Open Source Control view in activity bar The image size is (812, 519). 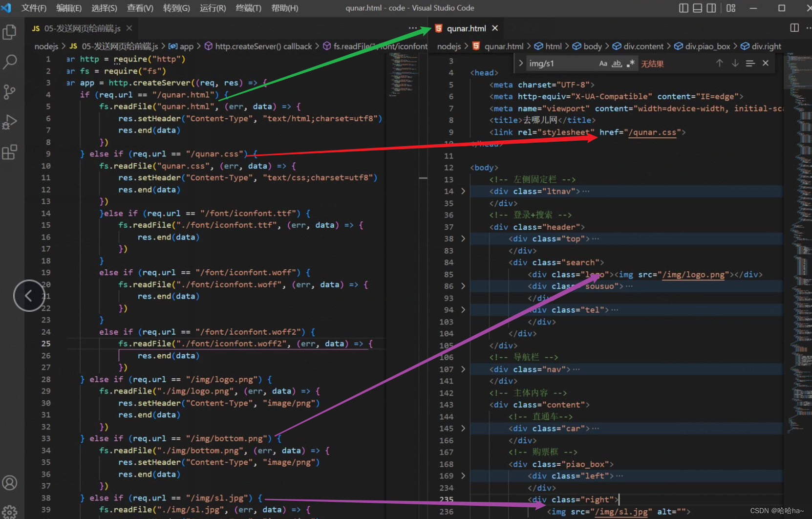10,92
